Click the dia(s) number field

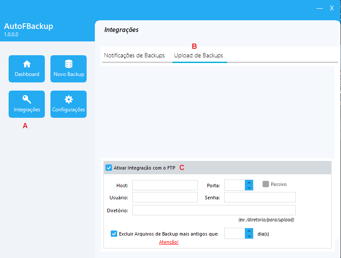235,233
